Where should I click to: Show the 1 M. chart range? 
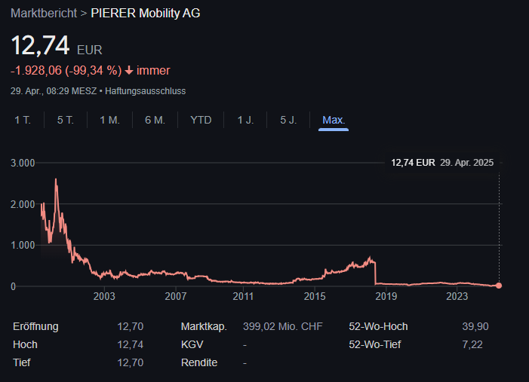coord(109,120)
